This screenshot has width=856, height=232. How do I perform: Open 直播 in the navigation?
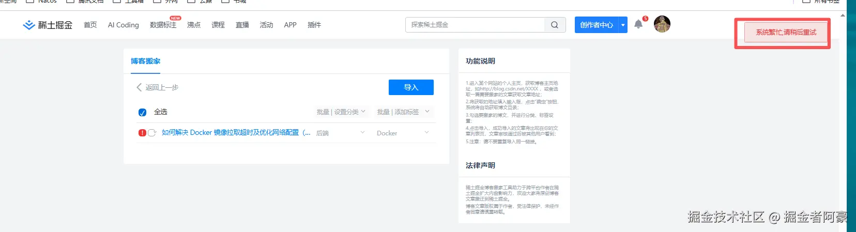(x=242, y=25)
